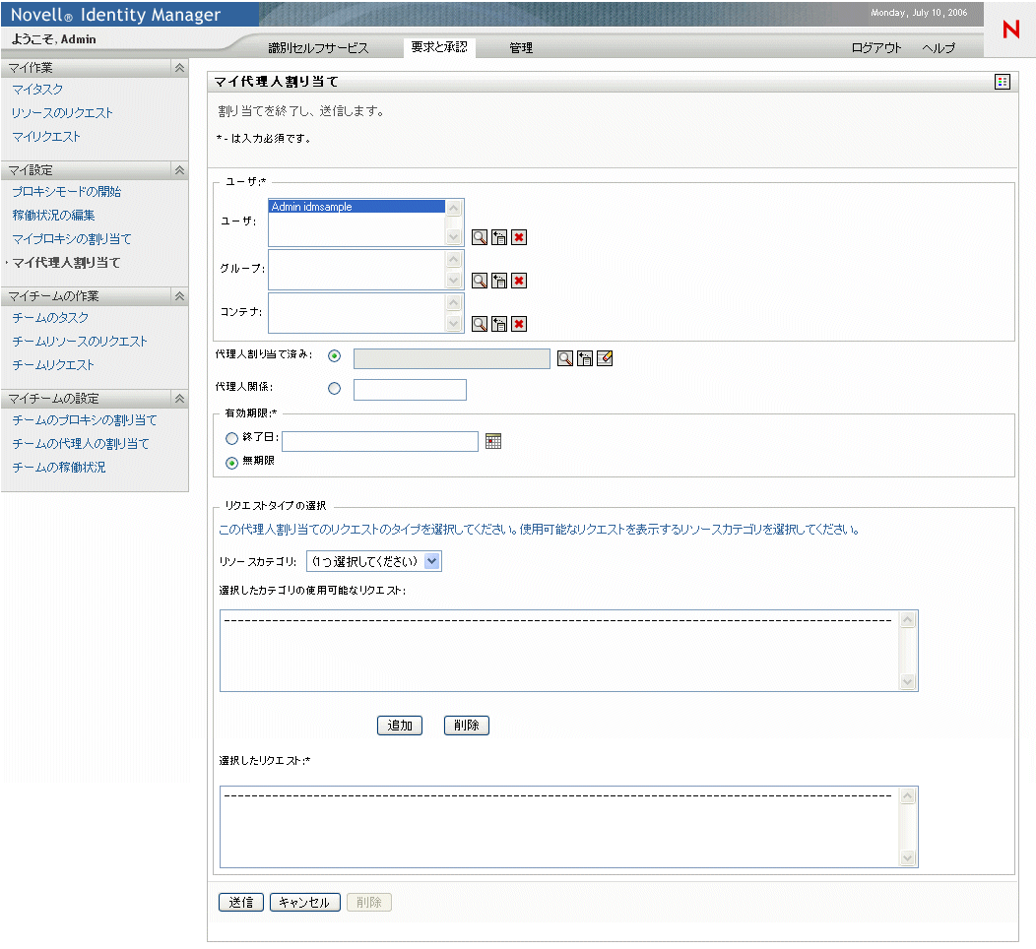Open リソースカテゴリ dropdown
This screenshot has height=949, width=1036.
pos(374,561)
